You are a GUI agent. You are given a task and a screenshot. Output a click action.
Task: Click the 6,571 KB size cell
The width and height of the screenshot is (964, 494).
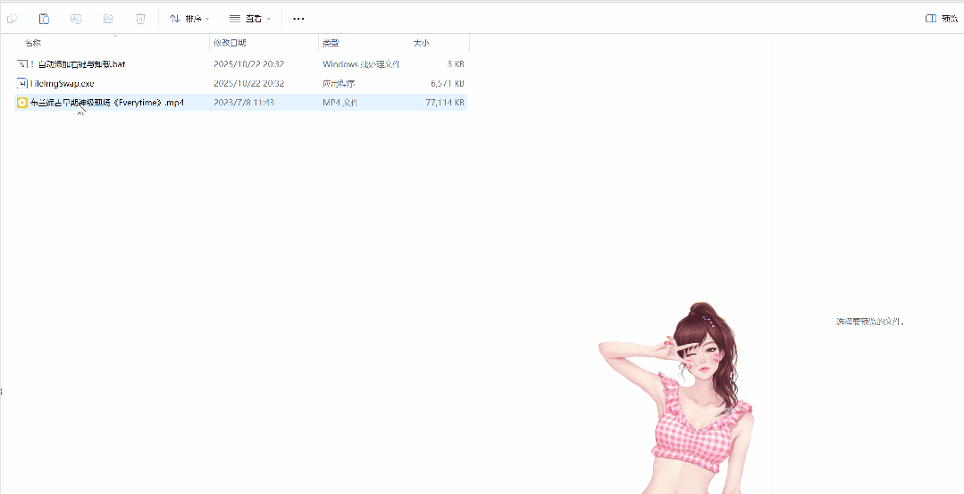[448, 84]
